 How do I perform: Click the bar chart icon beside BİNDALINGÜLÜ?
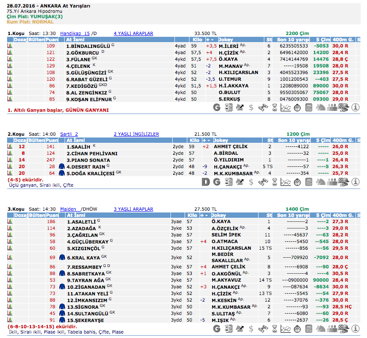click(10, 46)
